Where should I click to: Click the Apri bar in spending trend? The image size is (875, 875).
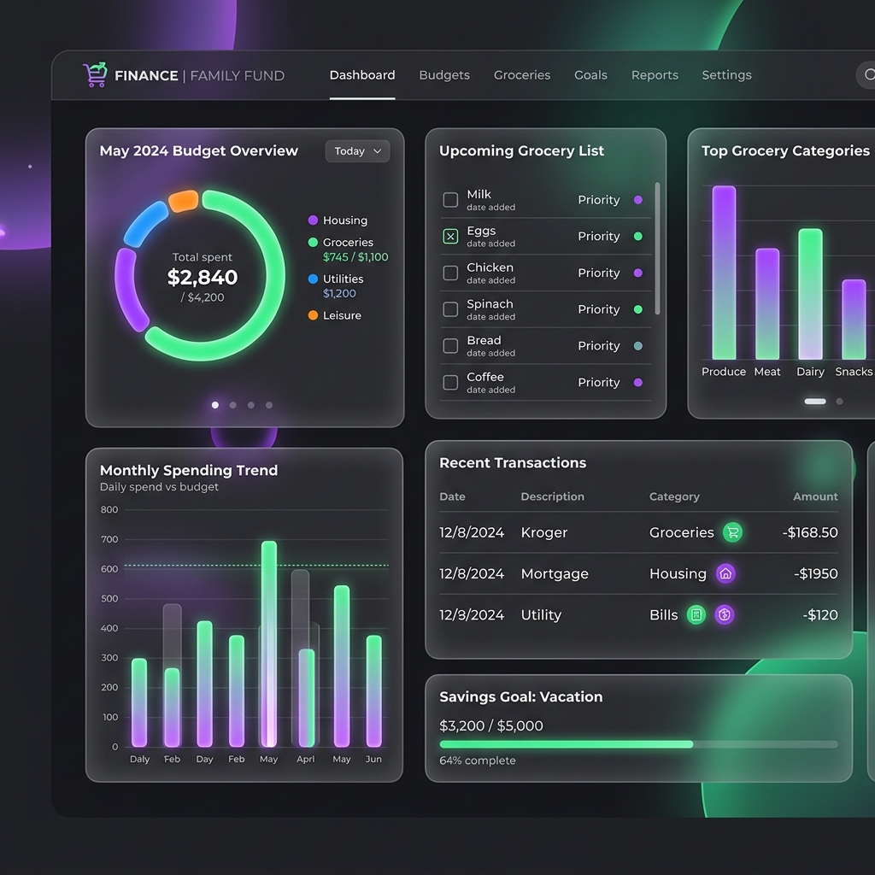(307, 697)
